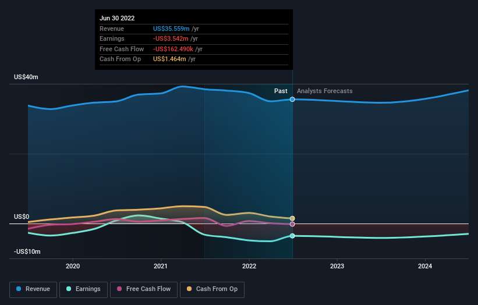478x305 pixels.
Task: Click the -US$10m y-axis label
Action: [27, 251]
